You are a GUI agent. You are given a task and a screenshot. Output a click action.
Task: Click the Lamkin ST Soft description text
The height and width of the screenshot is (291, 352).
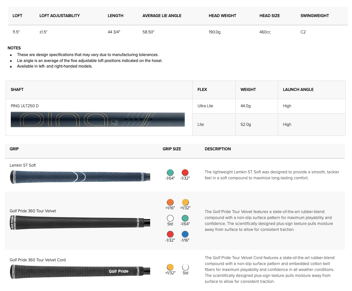pyautogui.click(x=272, y=175)
